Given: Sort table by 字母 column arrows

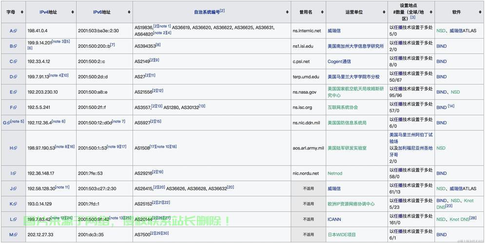Looking at the screenshot, I should [x=22, y=12].
